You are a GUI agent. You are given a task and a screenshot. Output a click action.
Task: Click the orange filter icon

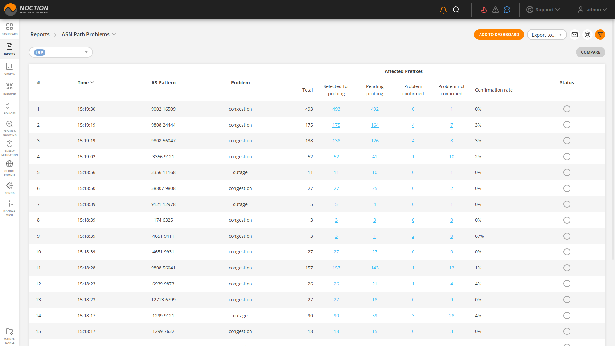coord(600,35)
